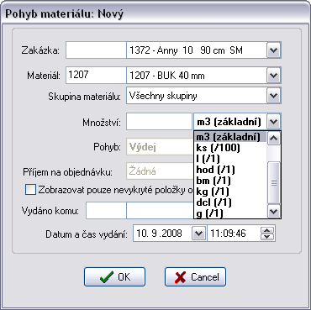Decrease the time with the spinner down arrow
The width and height of the screenshot is (311, 310).
pyautogui.click(x=266, y=237)
